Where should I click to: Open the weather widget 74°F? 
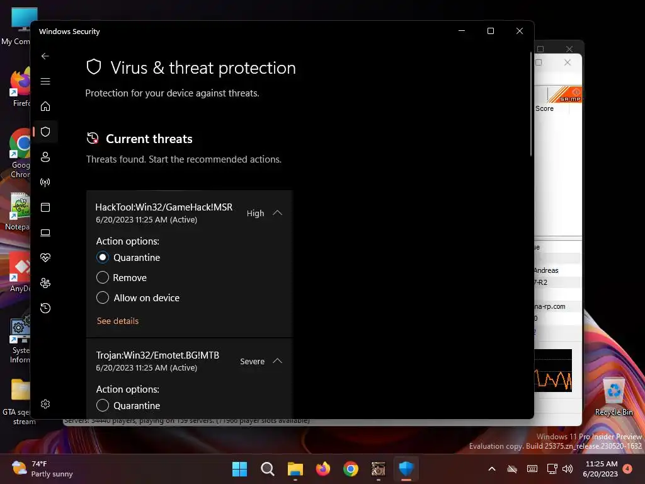(42, 469)
